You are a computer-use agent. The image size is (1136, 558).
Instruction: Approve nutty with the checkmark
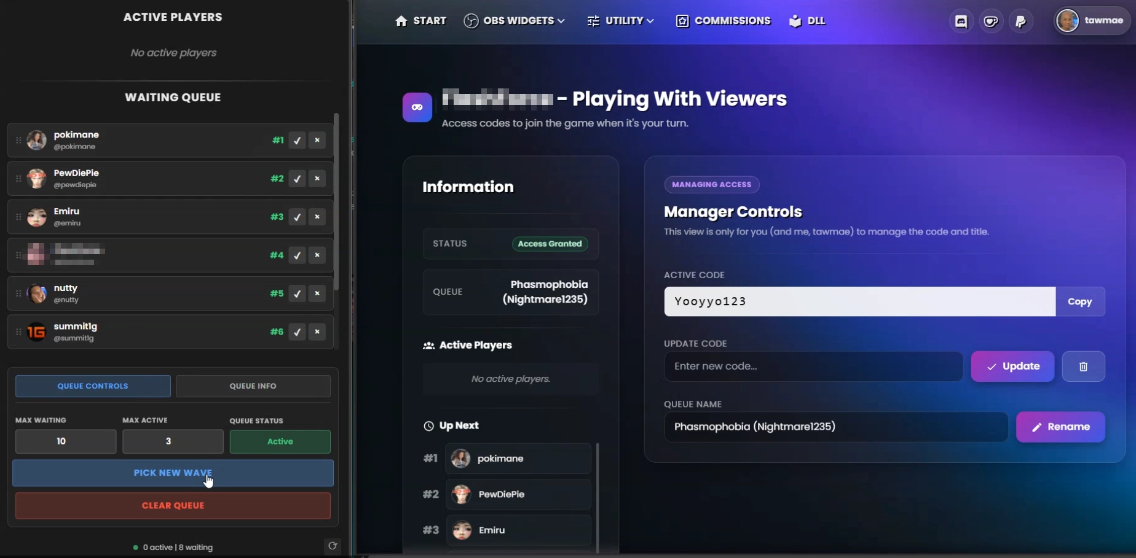297,294
